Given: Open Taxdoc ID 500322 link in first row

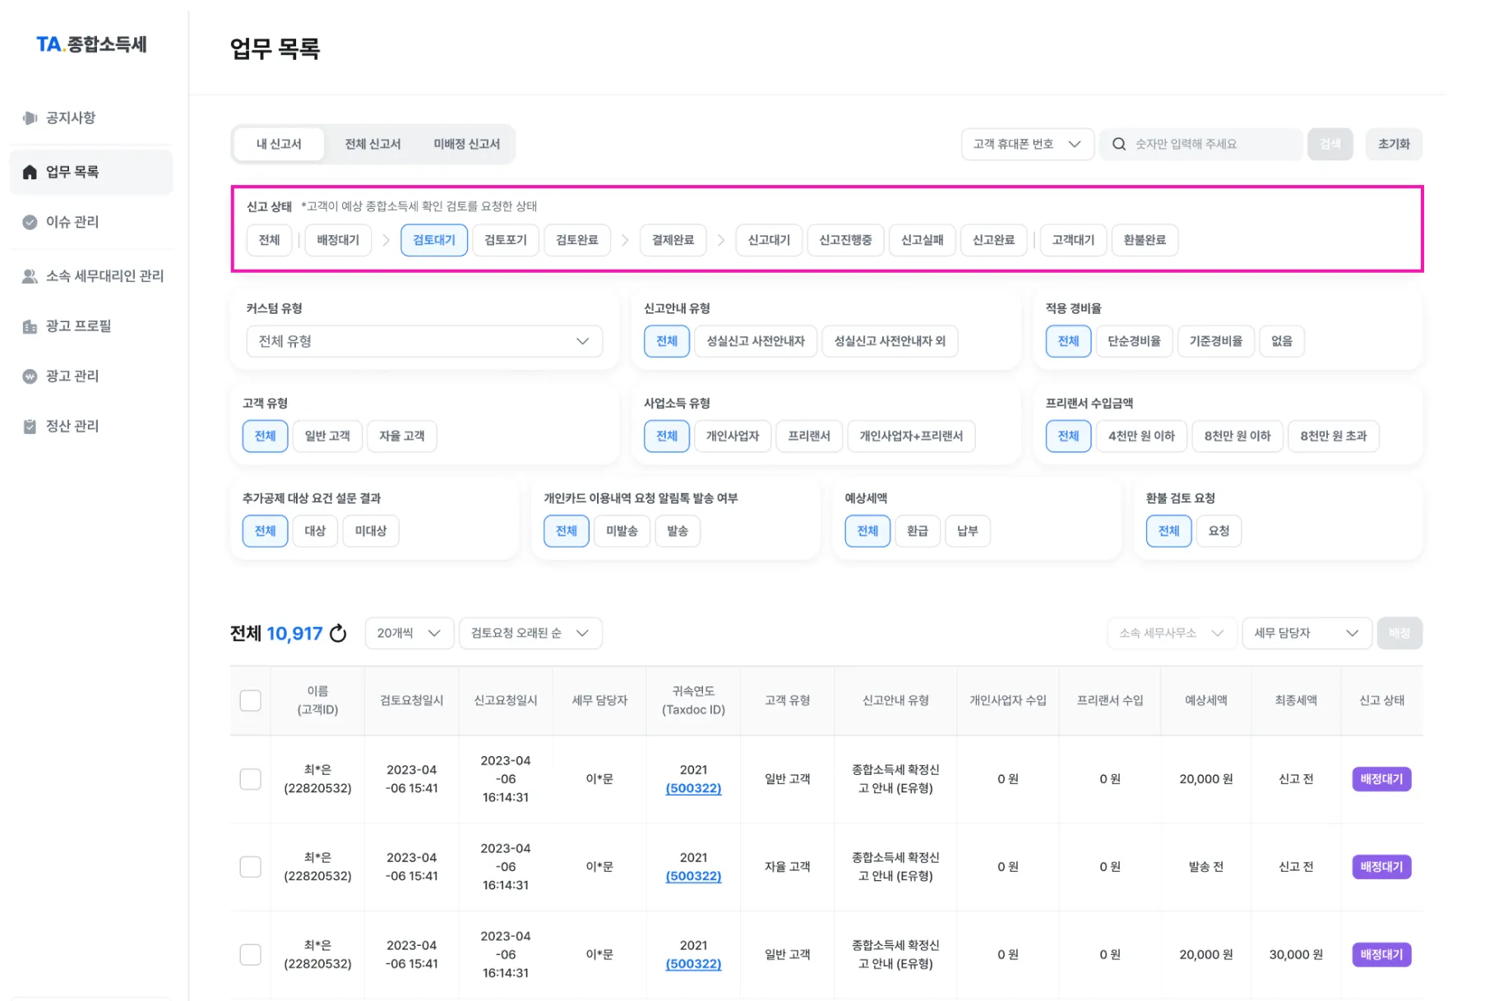Looking at the screenshot, I should coord(693,788).
